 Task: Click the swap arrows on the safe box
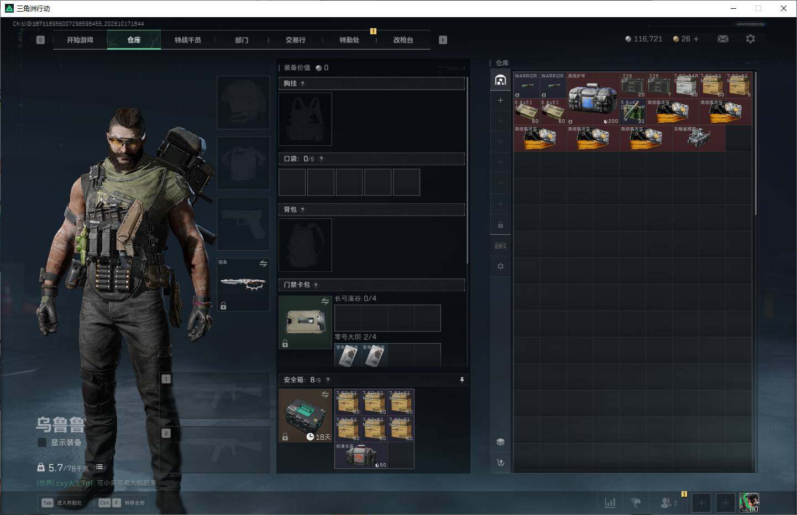325,395
